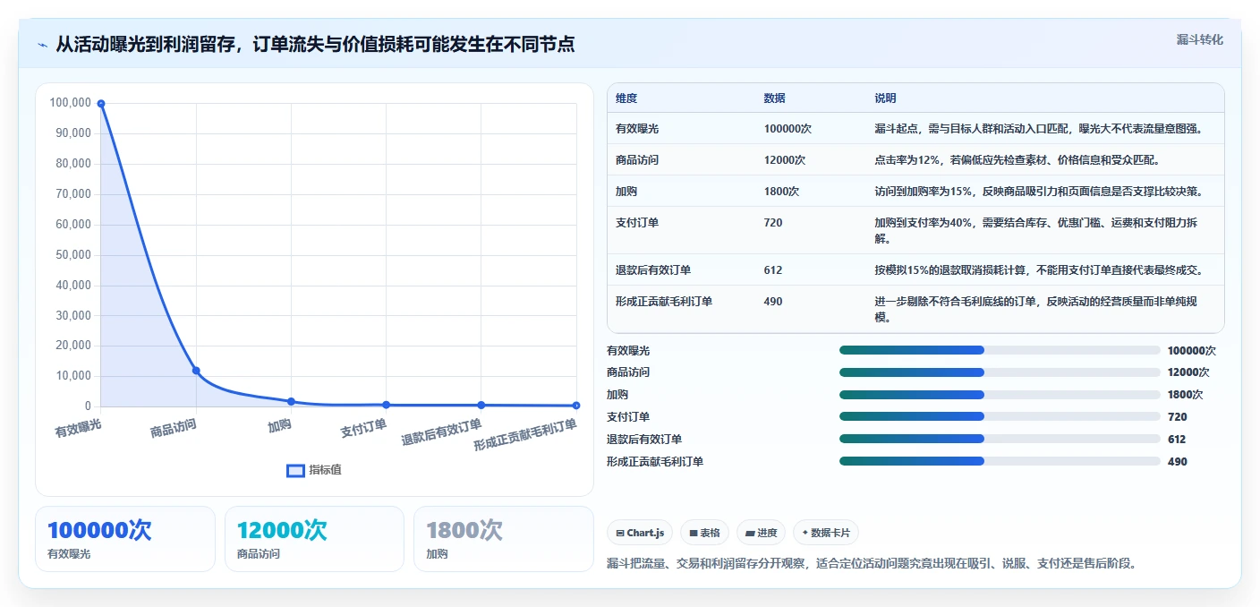Click the 漏斗转化 tag in the header
Viewport: 1260px width, 607px height.
point(1199,39)
